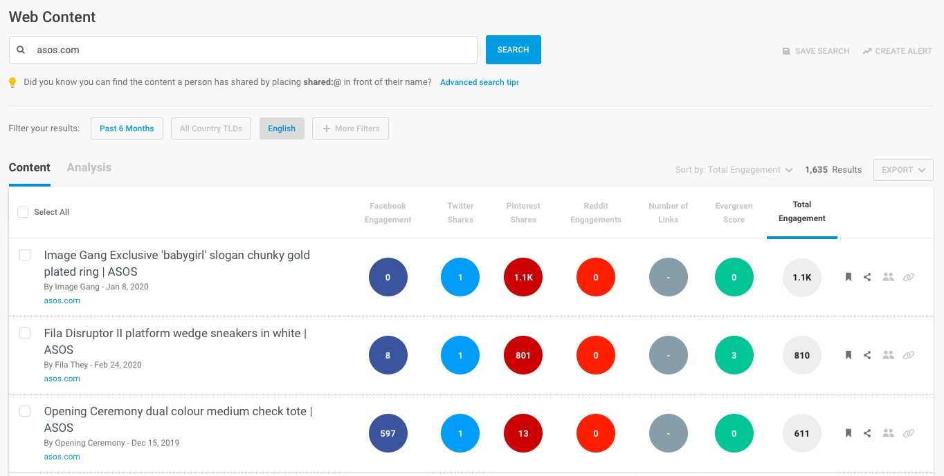Click the Twitter shares circle for Fila Disruptor
This screenshot has height=476, width=944.
(460, 355)
